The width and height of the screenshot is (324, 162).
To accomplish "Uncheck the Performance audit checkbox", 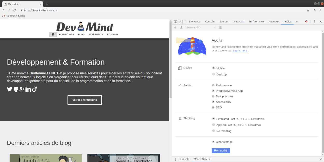I will click(x=213, y=85).
